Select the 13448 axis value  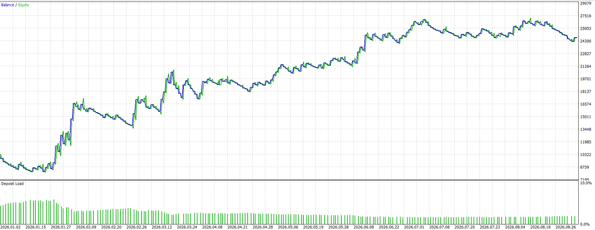coord(586,130)
